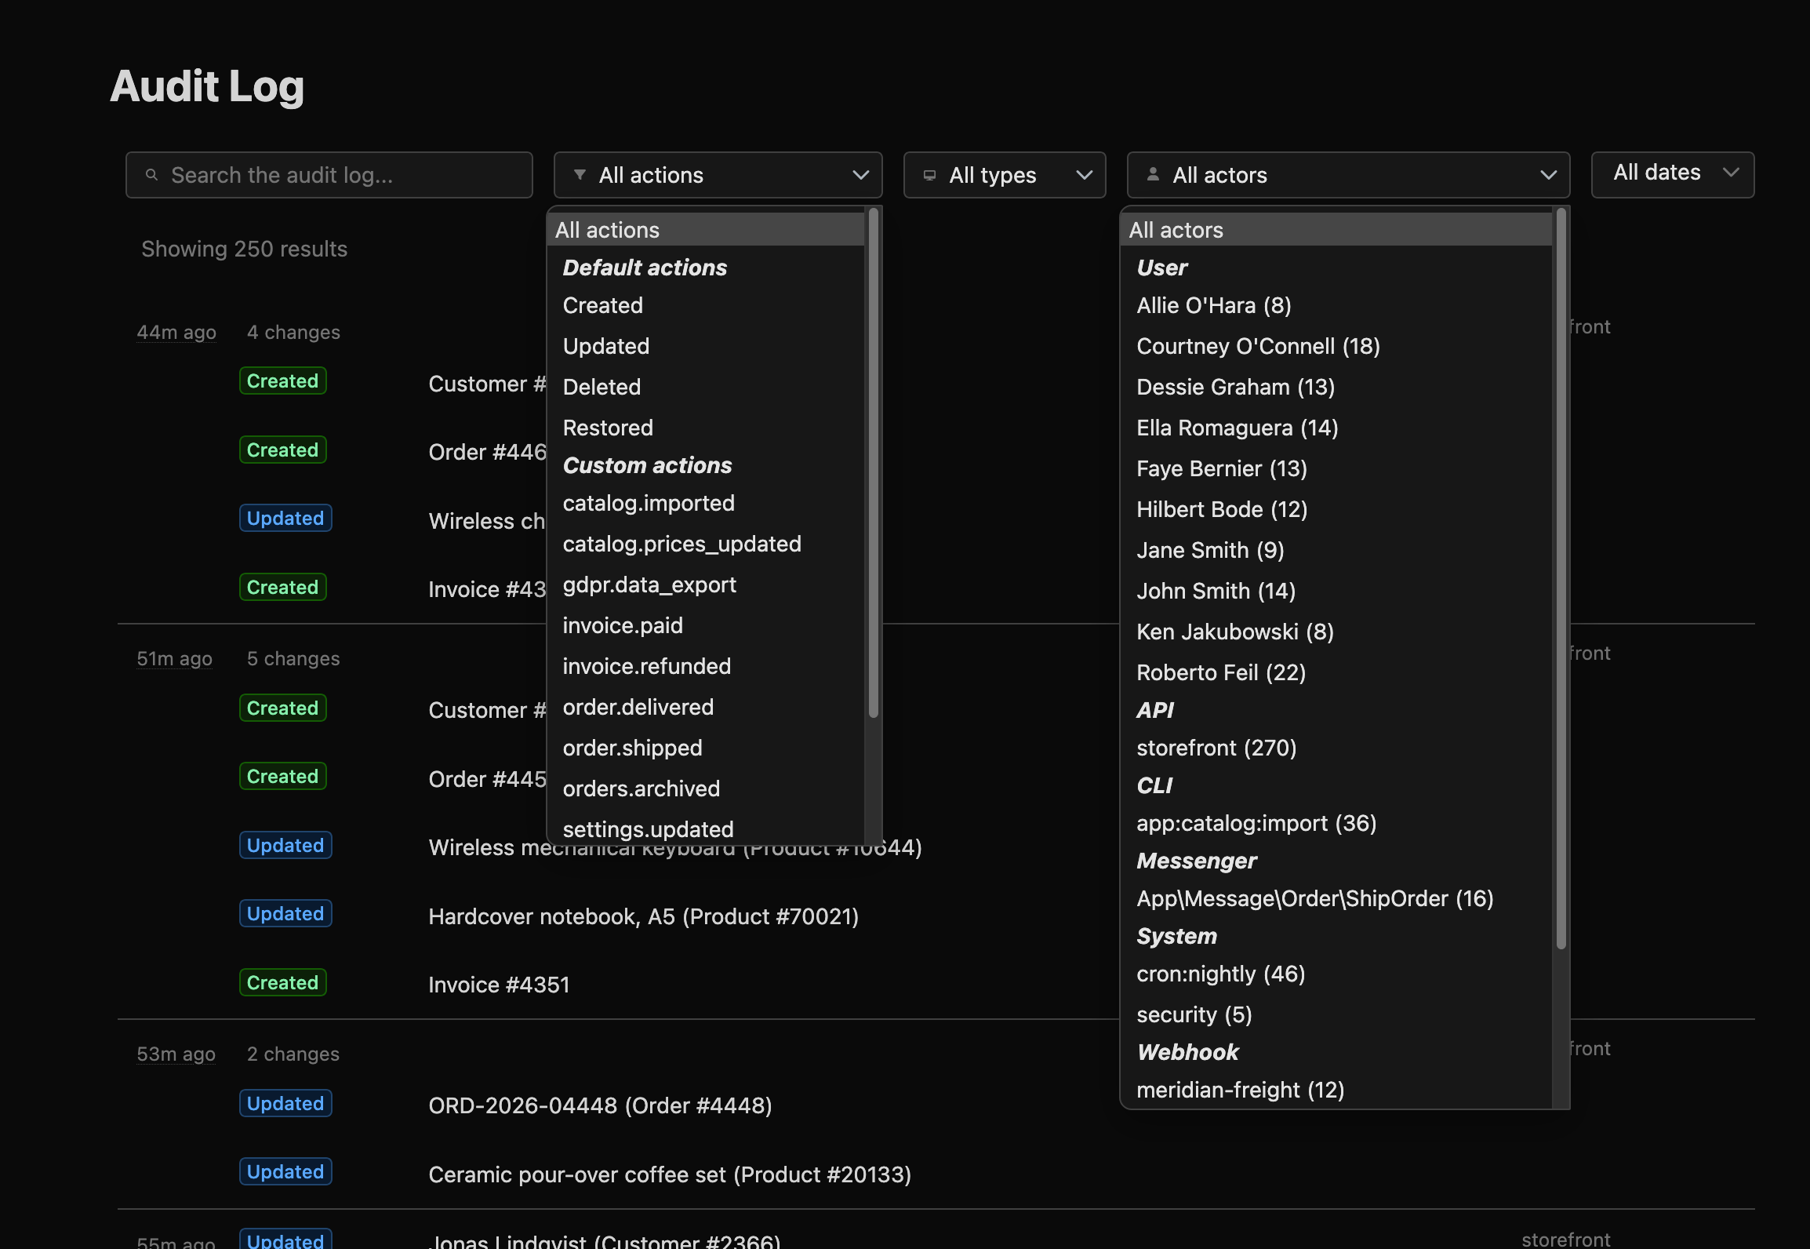The width and height of the screenshot is (1810, 1249).
Task: Click the '5 changes' label
Action: 293,658
